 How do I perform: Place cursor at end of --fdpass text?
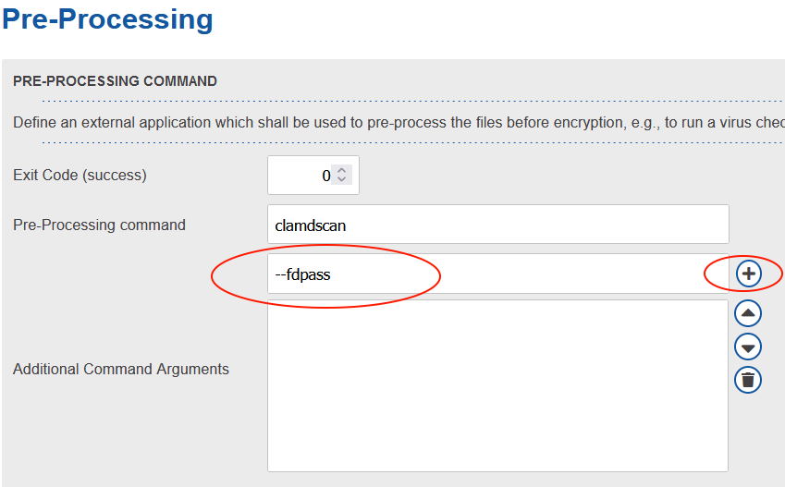[x=331, y=274]
